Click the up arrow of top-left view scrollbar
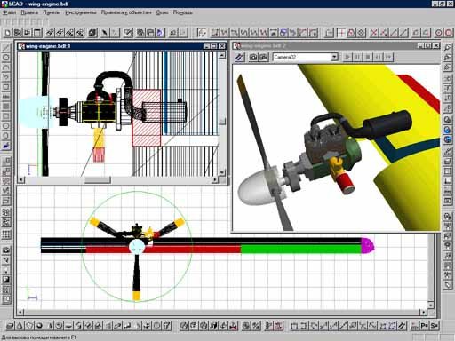Image resolution: width=455 pixels, height=341 pixels. (222, 55)
